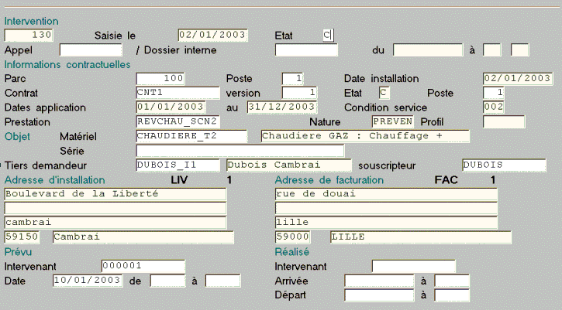Focus the empty Appel input field
Image resolution: width=562 pixels, height=310 pixels.
pos(91,49)
